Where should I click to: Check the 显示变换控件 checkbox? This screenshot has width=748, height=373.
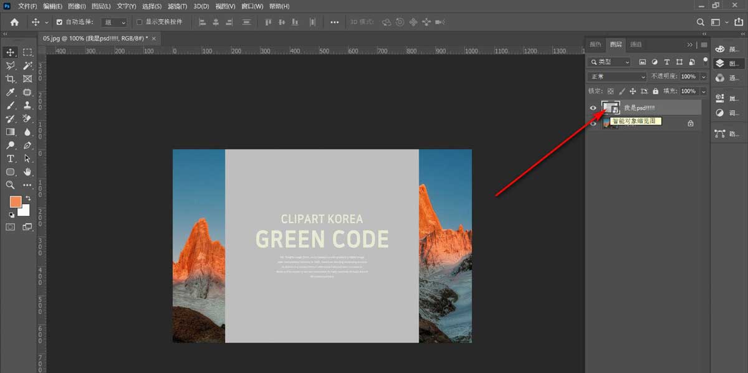click(139, 22)
